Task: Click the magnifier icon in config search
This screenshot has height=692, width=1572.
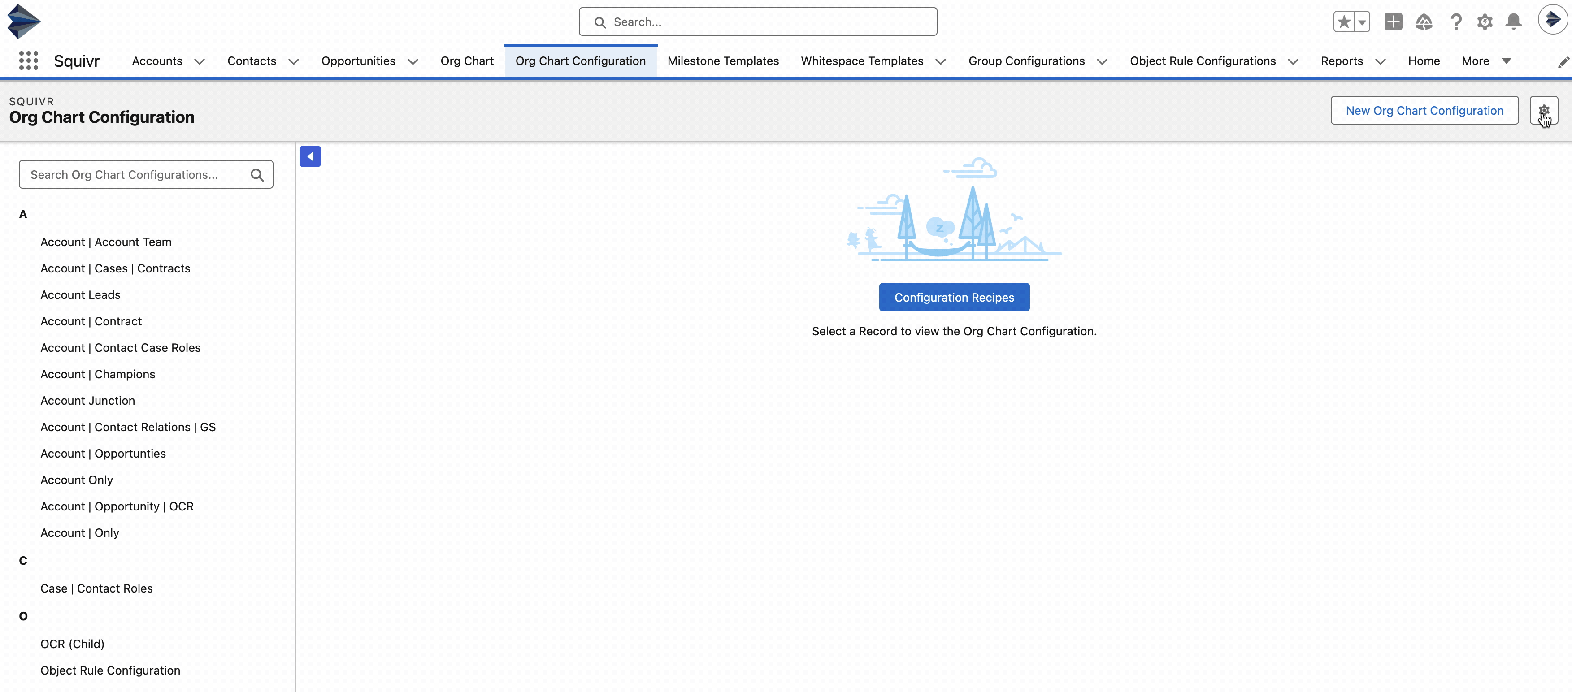Action: point(257,175)
